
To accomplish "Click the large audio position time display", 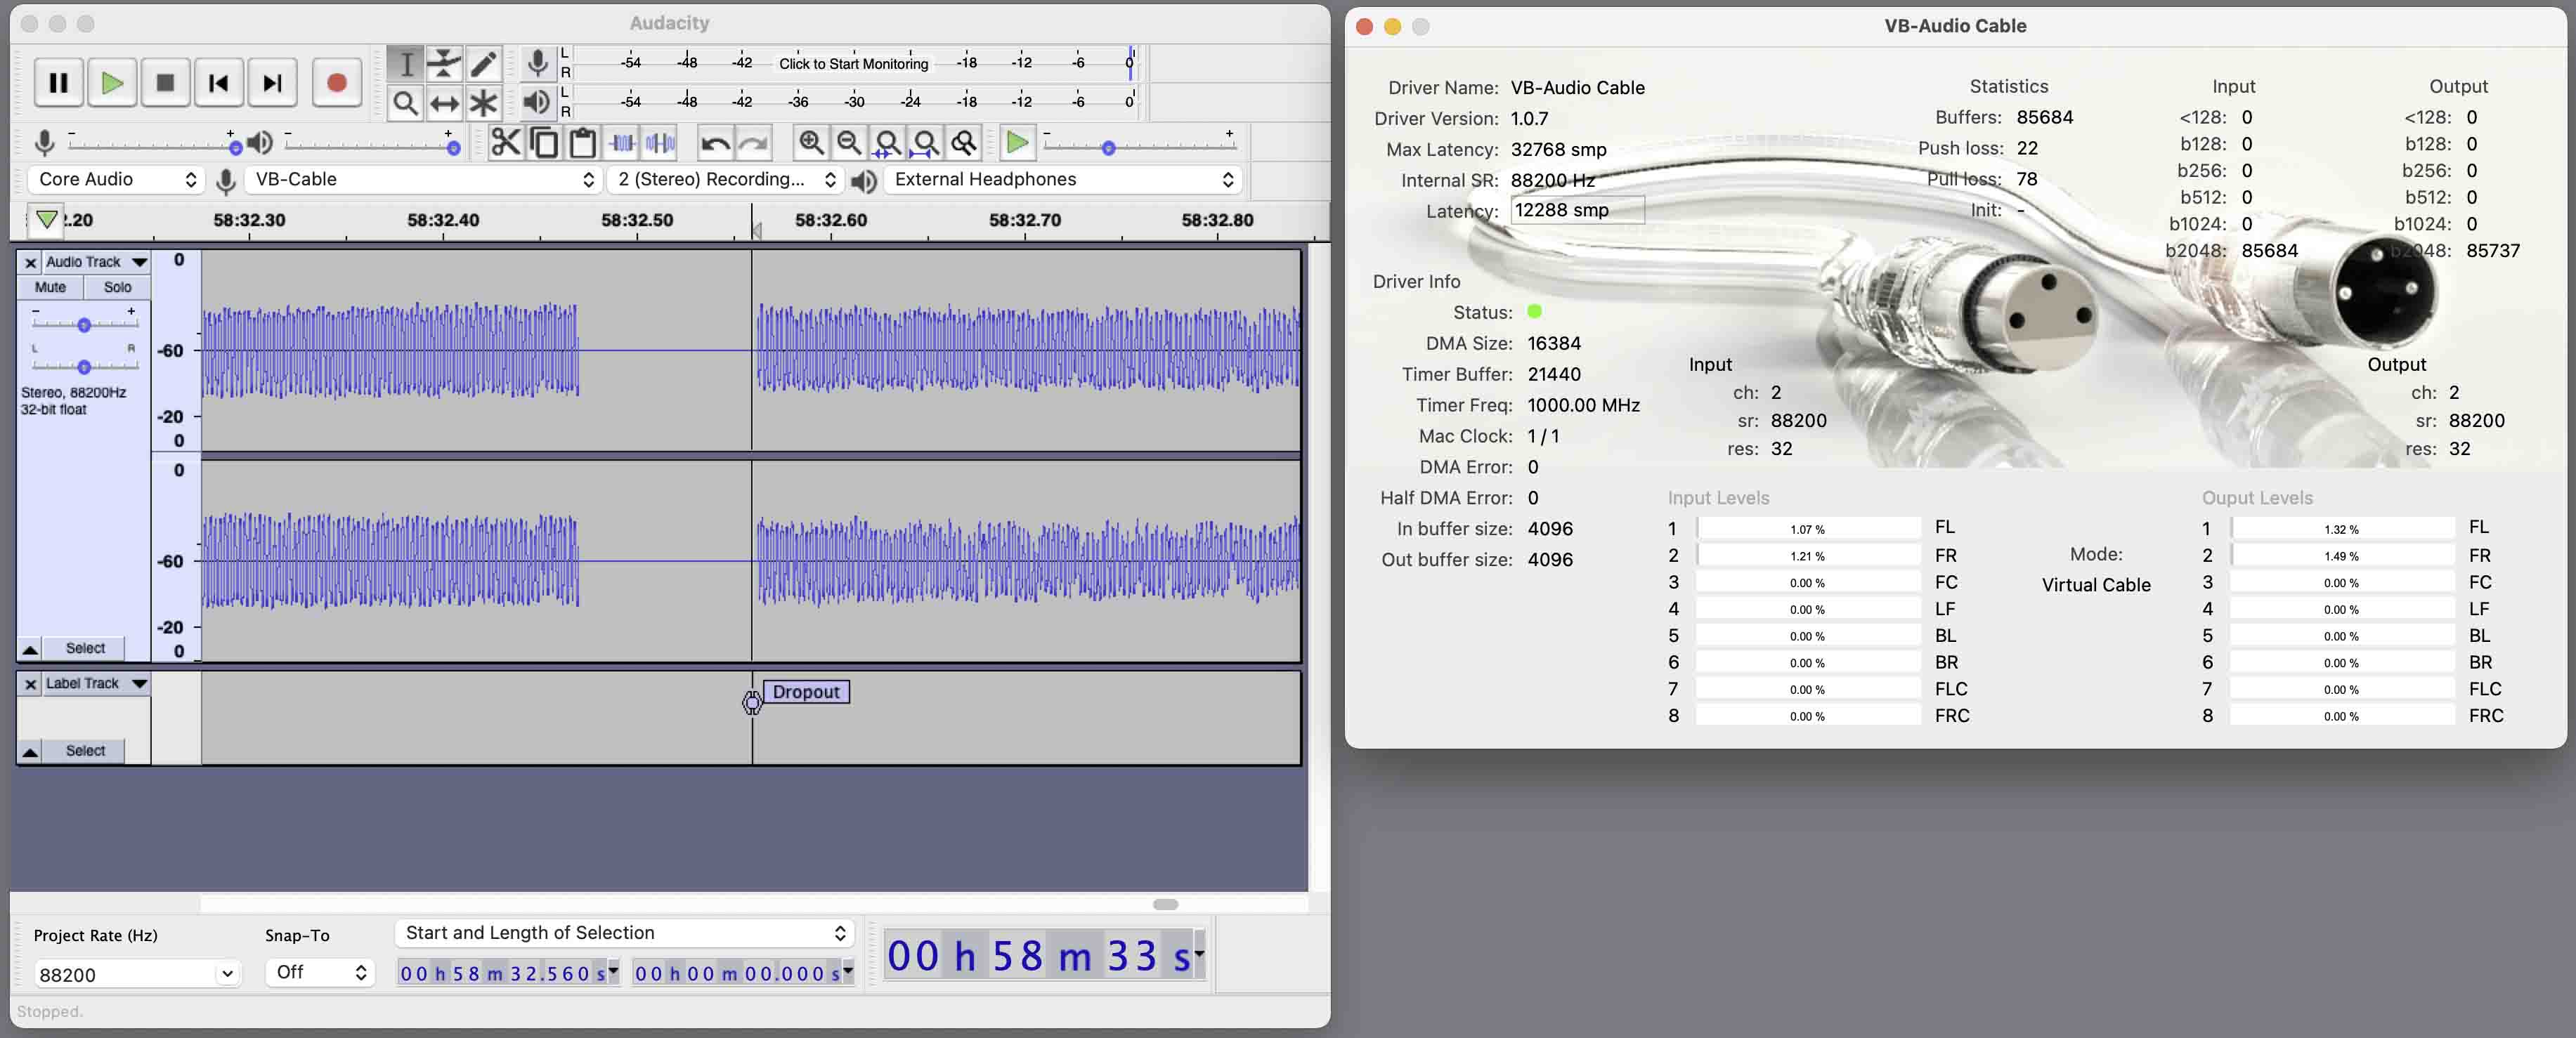I will coord(1045,956).
